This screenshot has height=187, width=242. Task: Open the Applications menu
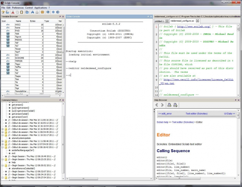[x=41, y=7]
